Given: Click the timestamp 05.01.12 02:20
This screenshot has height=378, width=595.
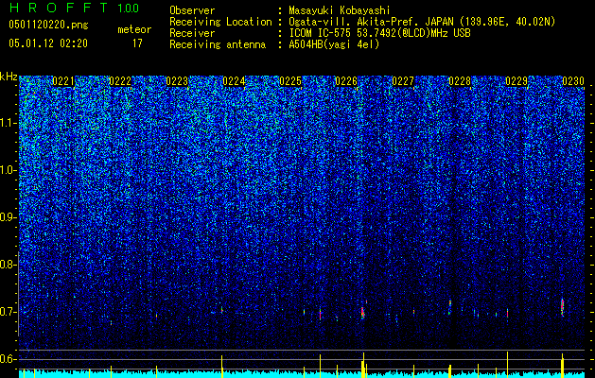Looking at the screenshot, I should pyautogui.click(x=48, y=43).
